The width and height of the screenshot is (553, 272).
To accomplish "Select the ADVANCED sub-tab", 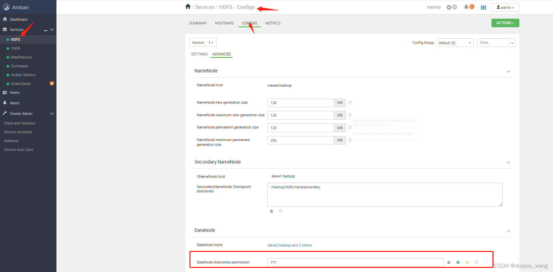I will point(222,54).
